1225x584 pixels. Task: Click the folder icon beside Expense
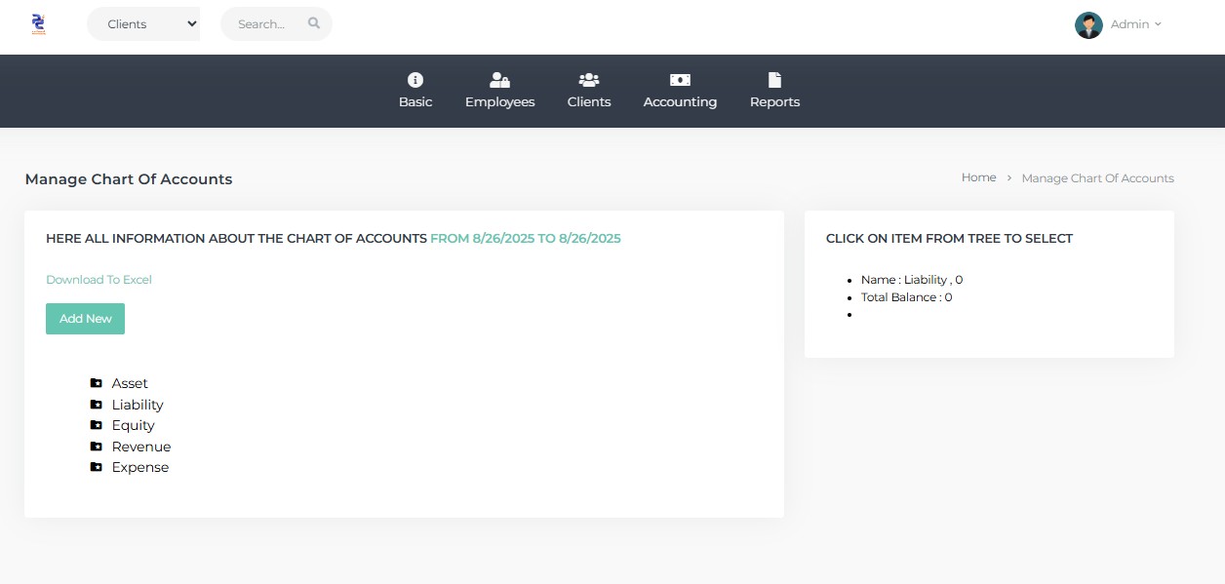pos(96,467)
